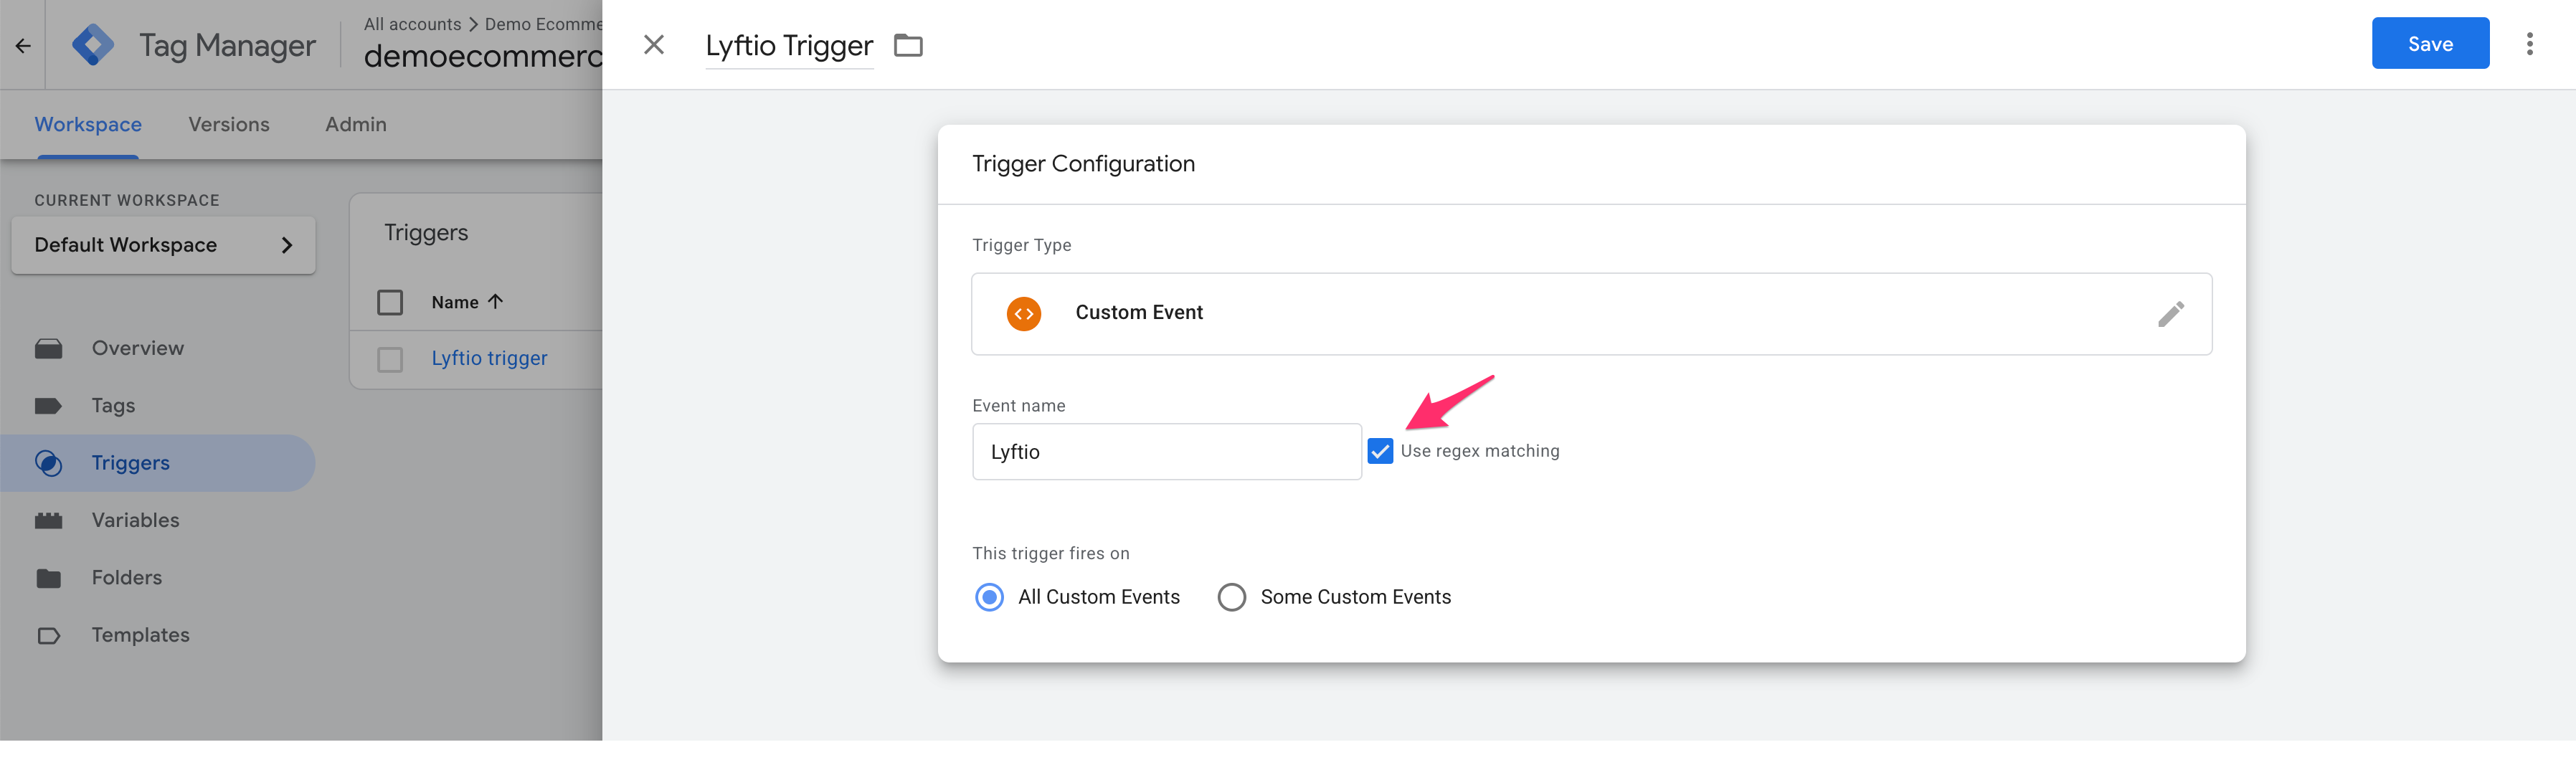Click the orange Custom Event type icon
2576x770 pixels.
(1023, 313)
